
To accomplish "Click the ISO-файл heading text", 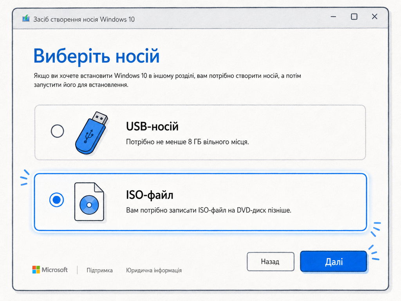I will coord(150,195).
